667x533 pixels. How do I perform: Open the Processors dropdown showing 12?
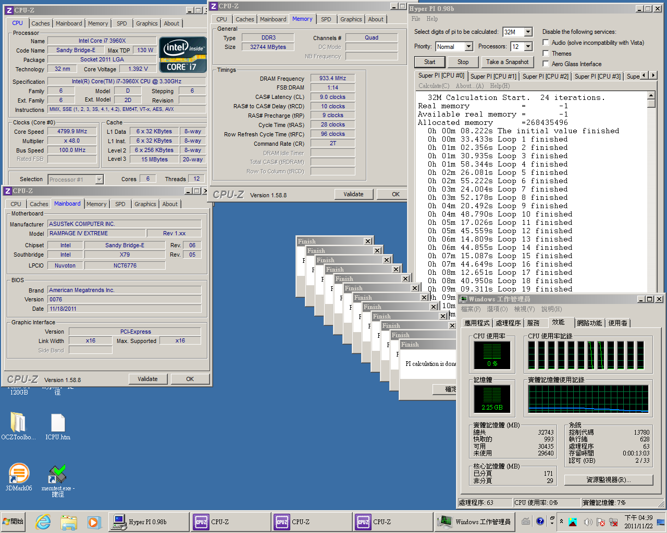528,46
